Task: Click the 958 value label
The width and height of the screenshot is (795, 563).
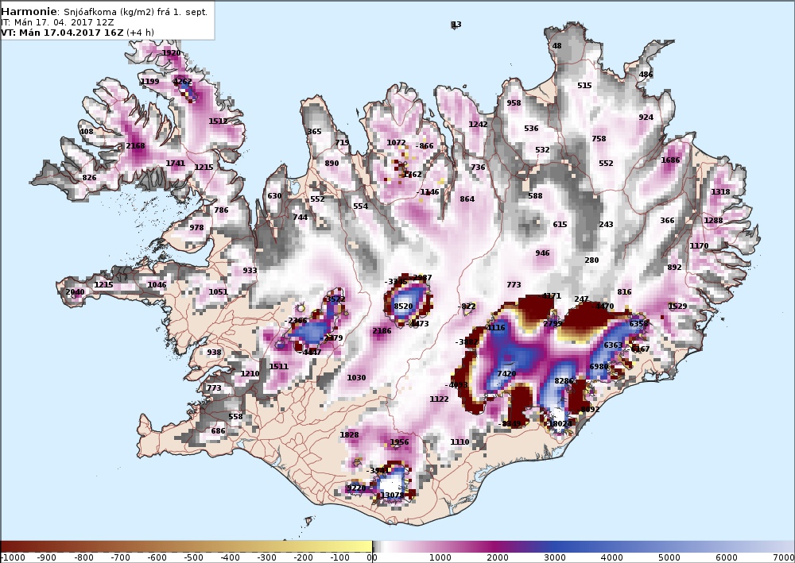Action: tap(514, 102)
